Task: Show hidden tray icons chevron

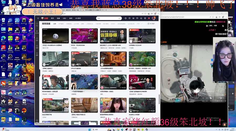Action: 216,129
